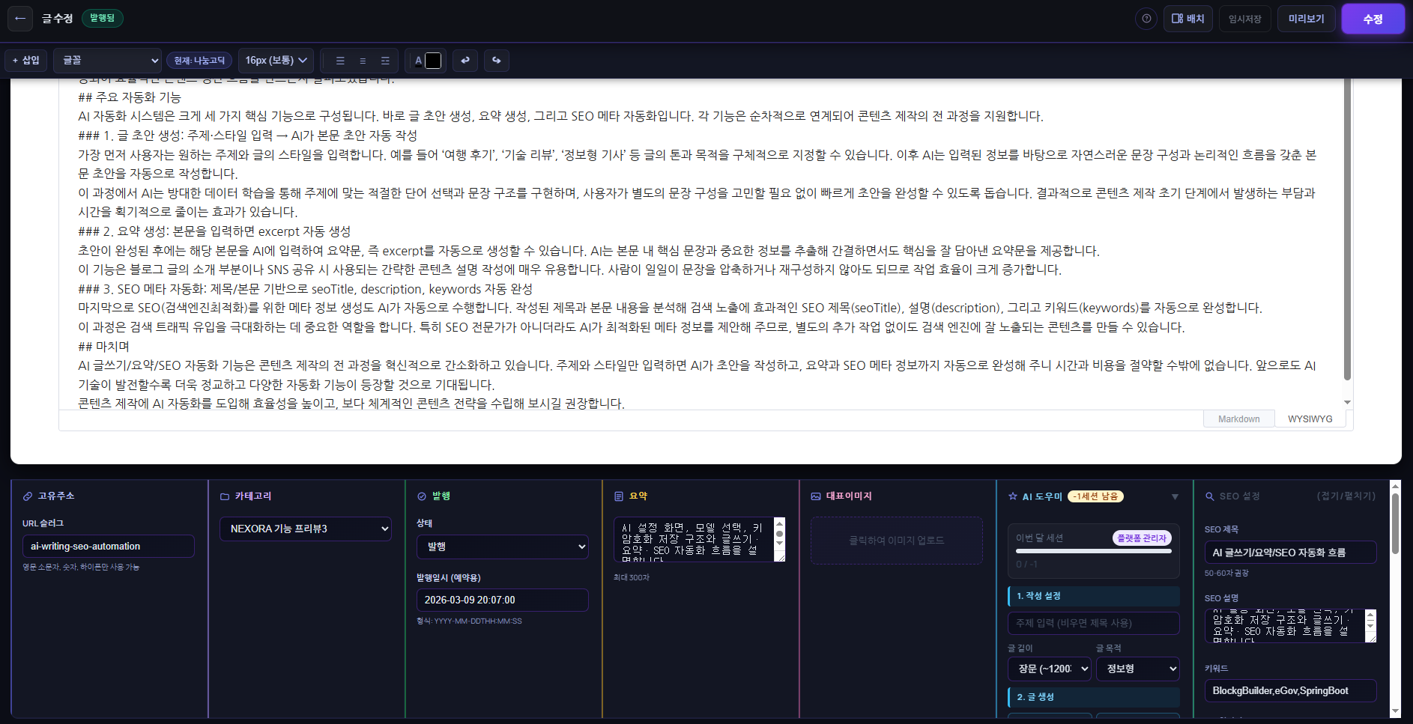The image size is (1413, 724).
Task: Open the 글꼴 font dropdown
Action: pyautogui.click(x=110, y=61)
